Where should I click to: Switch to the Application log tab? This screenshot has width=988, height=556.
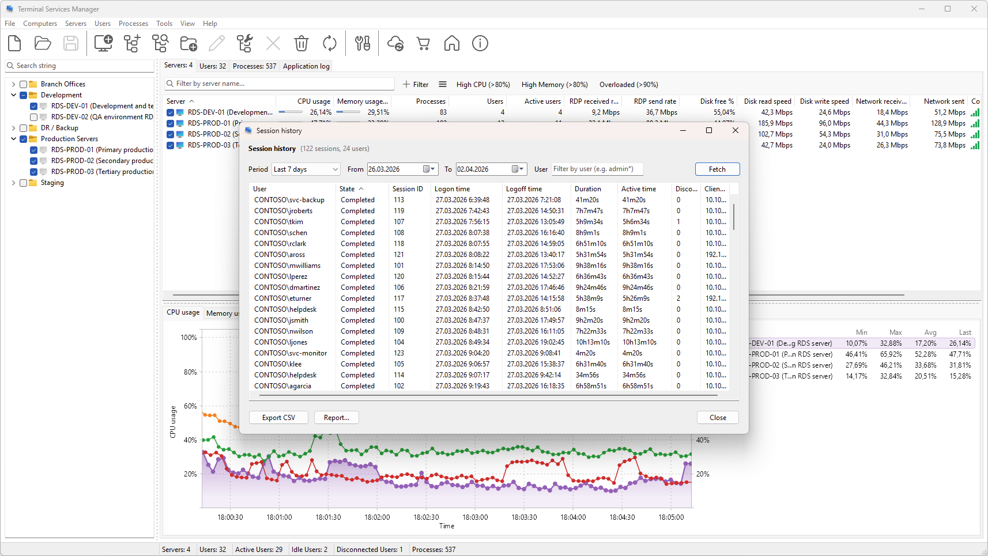pyautogui.click(x=306, y=66)
